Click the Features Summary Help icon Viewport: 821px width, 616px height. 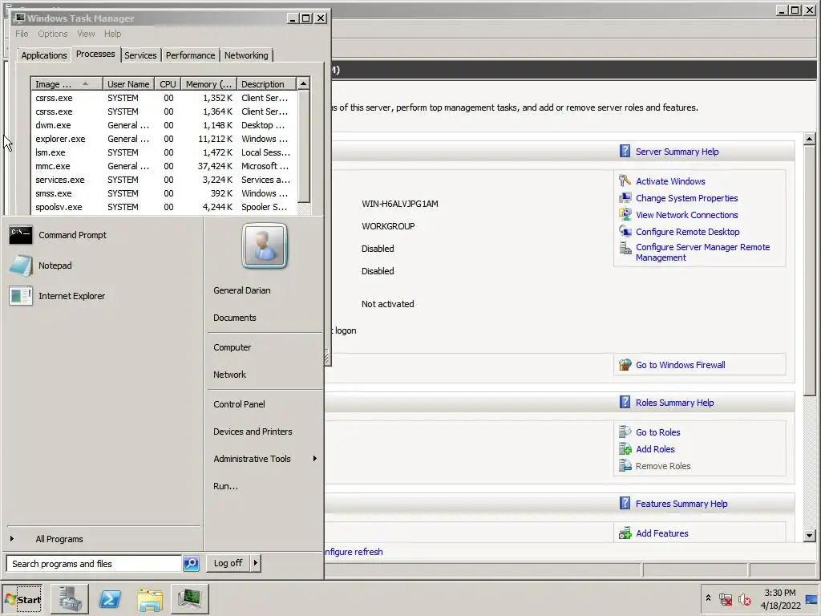click(625, 504)
